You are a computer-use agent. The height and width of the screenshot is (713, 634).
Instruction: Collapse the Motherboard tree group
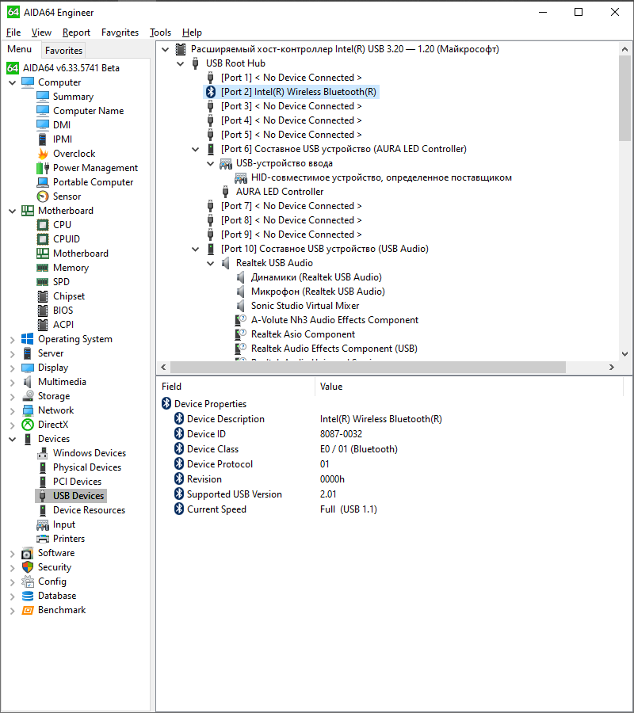tap(13, 211)
